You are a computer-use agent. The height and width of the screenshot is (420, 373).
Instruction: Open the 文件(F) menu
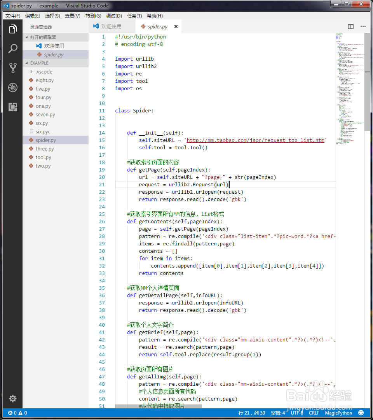point(13,16)
